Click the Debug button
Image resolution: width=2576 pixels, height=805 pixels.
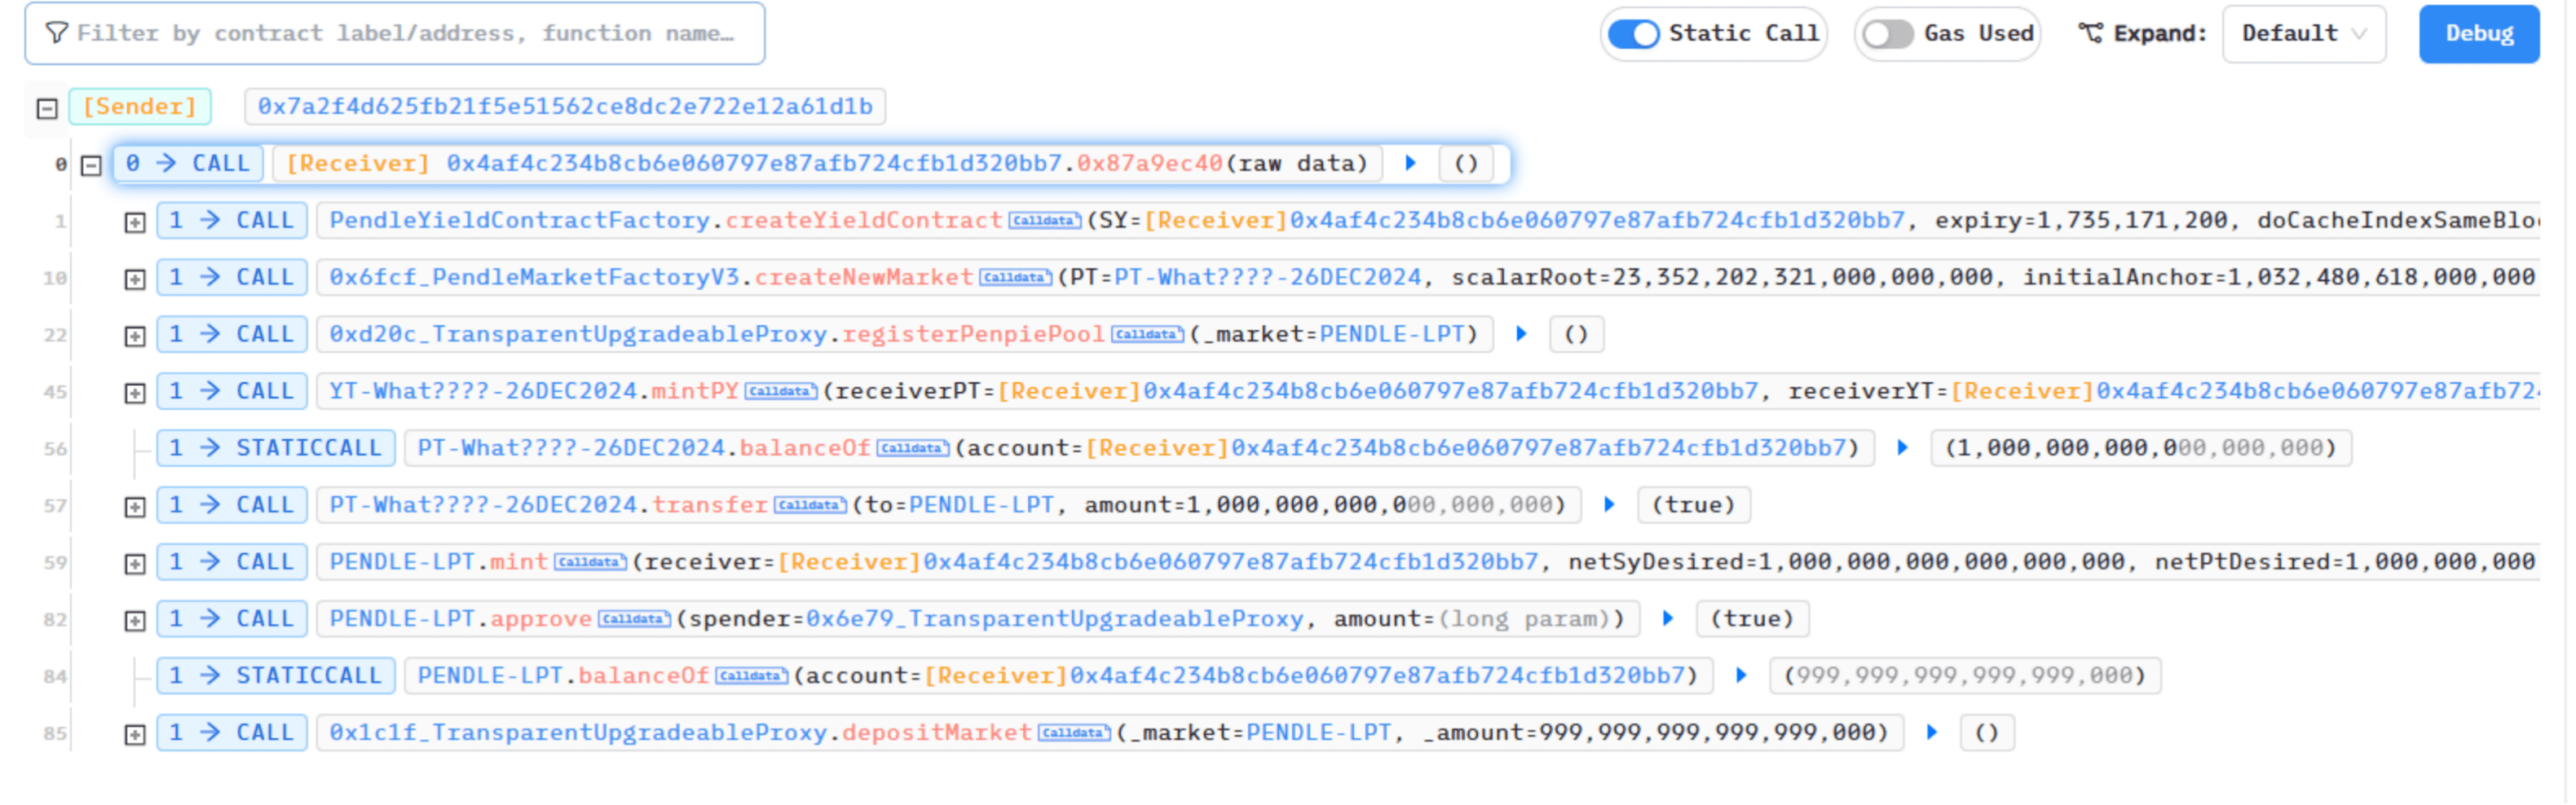coord(2478,33)
